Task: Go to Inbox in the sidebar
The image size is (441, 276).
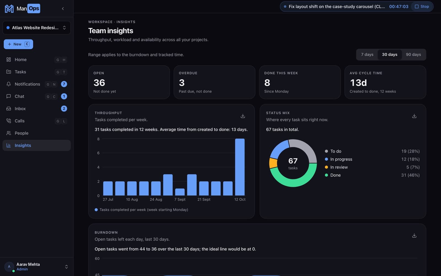Action: pos(36,108)
